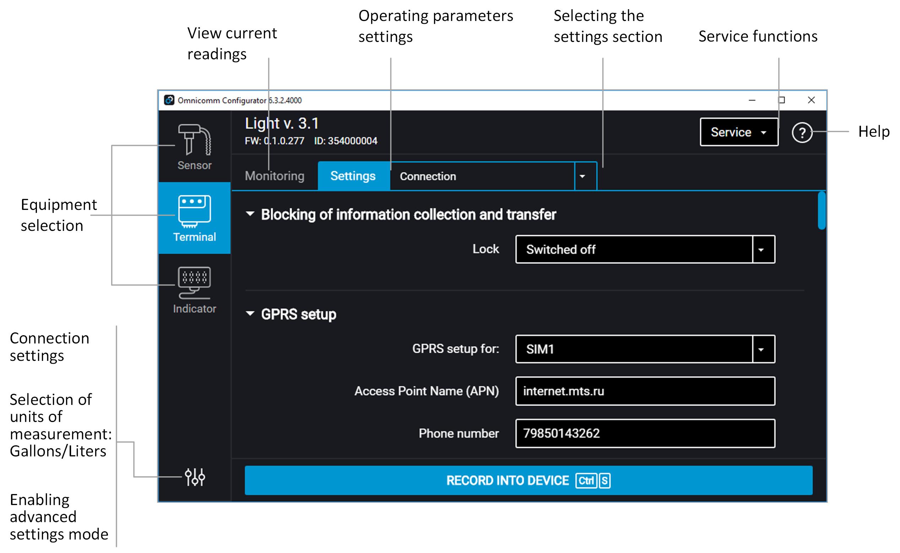Click the Record Into Device button
The image size is (900, 553).
coord(528,480)
